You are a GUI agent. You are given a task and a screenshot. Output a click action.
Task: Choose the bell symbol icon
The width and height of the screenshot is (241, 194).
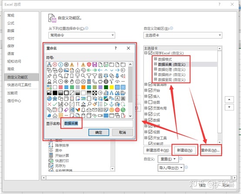click(83, 110)
